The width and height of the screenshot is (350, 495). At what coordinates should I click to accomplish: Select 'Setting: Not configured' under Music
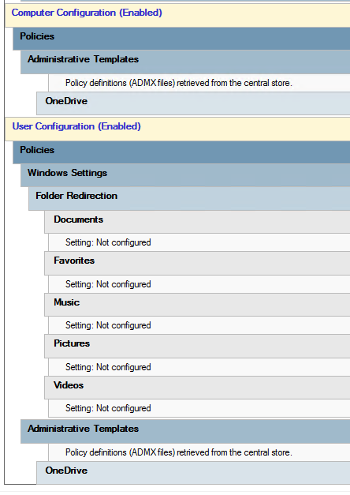[x=108, y=325]
